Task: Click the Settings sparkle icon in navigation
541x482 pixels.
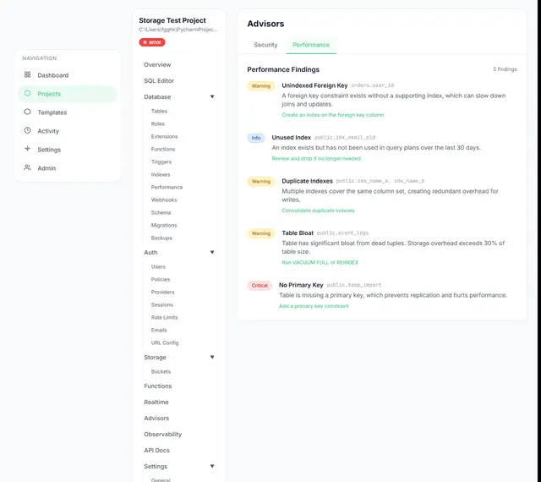Action: (x=28, y=149)
